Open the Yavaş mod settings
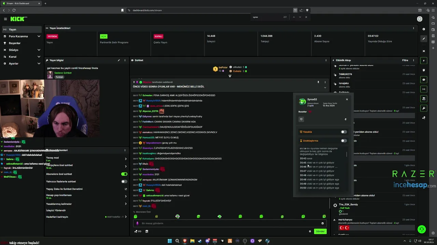This screenshot has width=437, height=245. coord(86,159)
